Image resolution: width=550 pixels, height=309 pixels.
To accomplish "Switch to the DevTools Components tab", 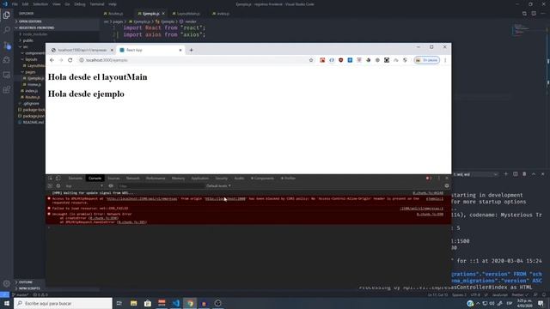I will (262, 179).
